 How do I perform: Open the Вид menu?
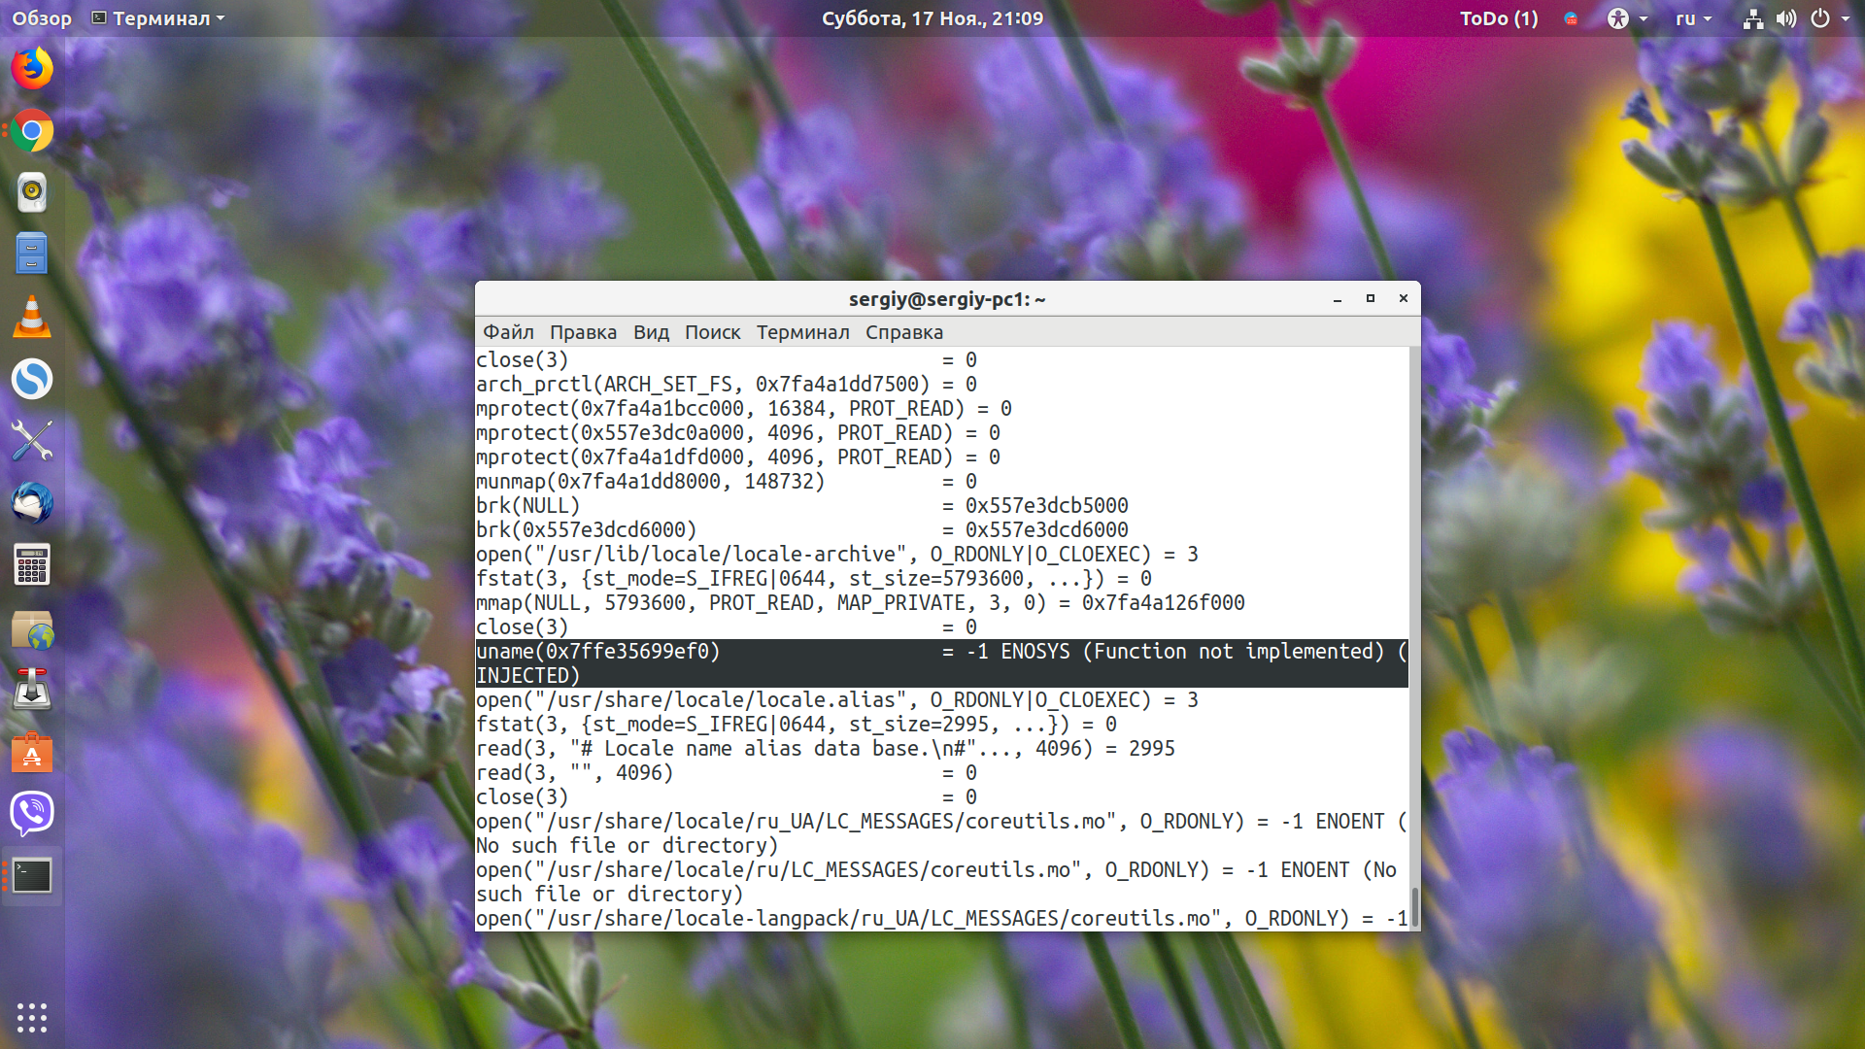[x=651, y=332]
